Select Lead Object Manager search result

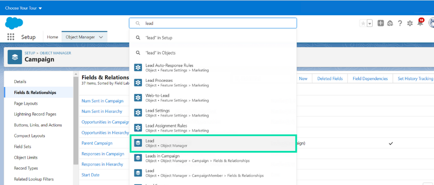coord(213,143)
